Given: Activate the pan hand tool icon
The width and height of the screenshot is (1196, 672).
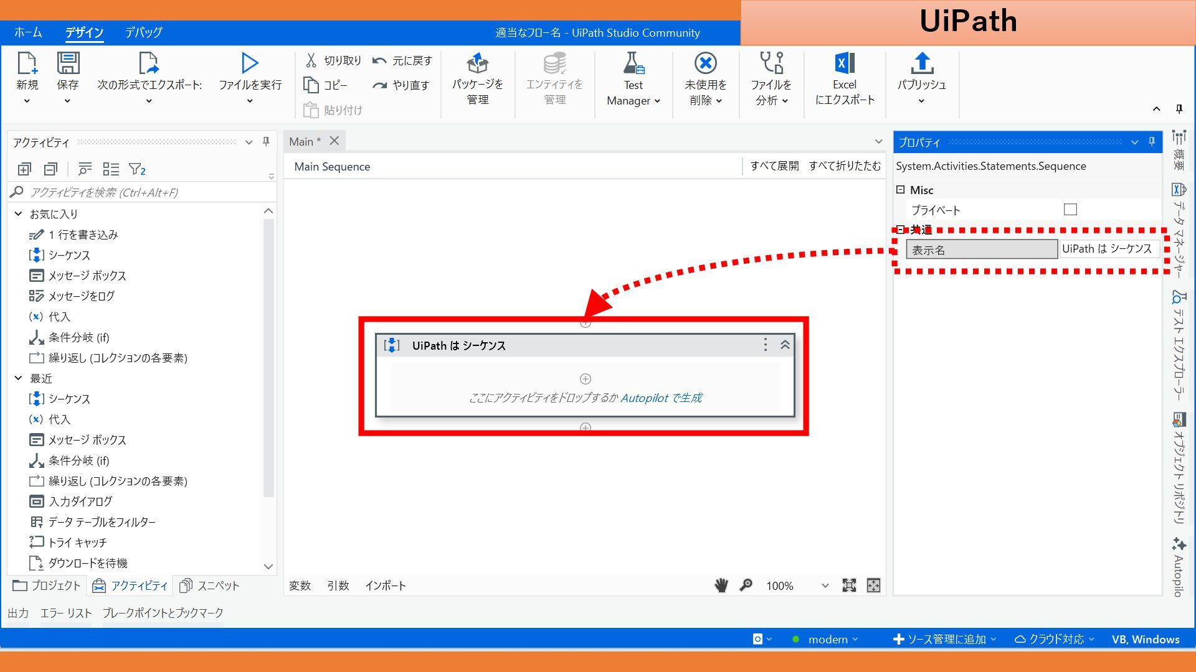Looking at the screenshot, I should [x=721, y=586].
